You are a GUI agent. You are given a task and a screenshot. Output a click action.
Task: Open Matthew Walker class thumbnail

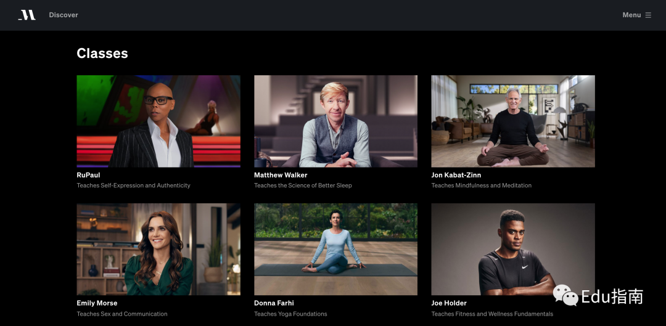pos(335,121)
